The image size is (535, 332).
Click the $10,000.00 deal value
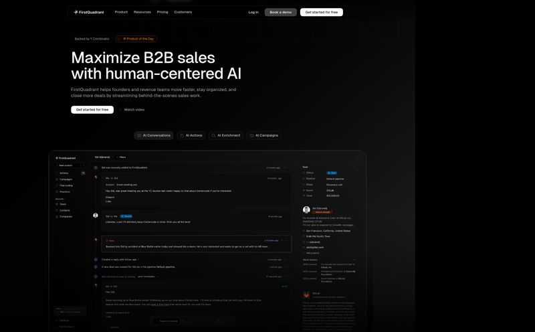[332, 196]
